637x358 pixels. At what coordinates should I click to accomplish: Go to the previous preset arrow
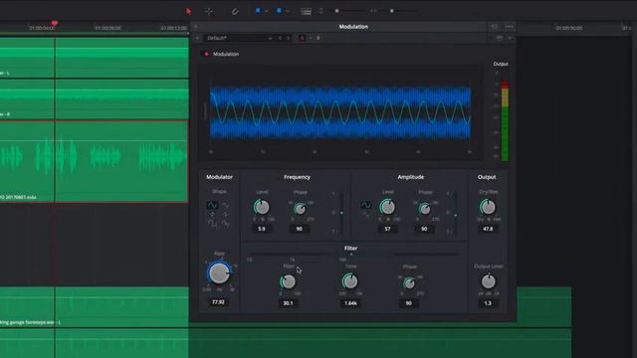click(280, 38)
